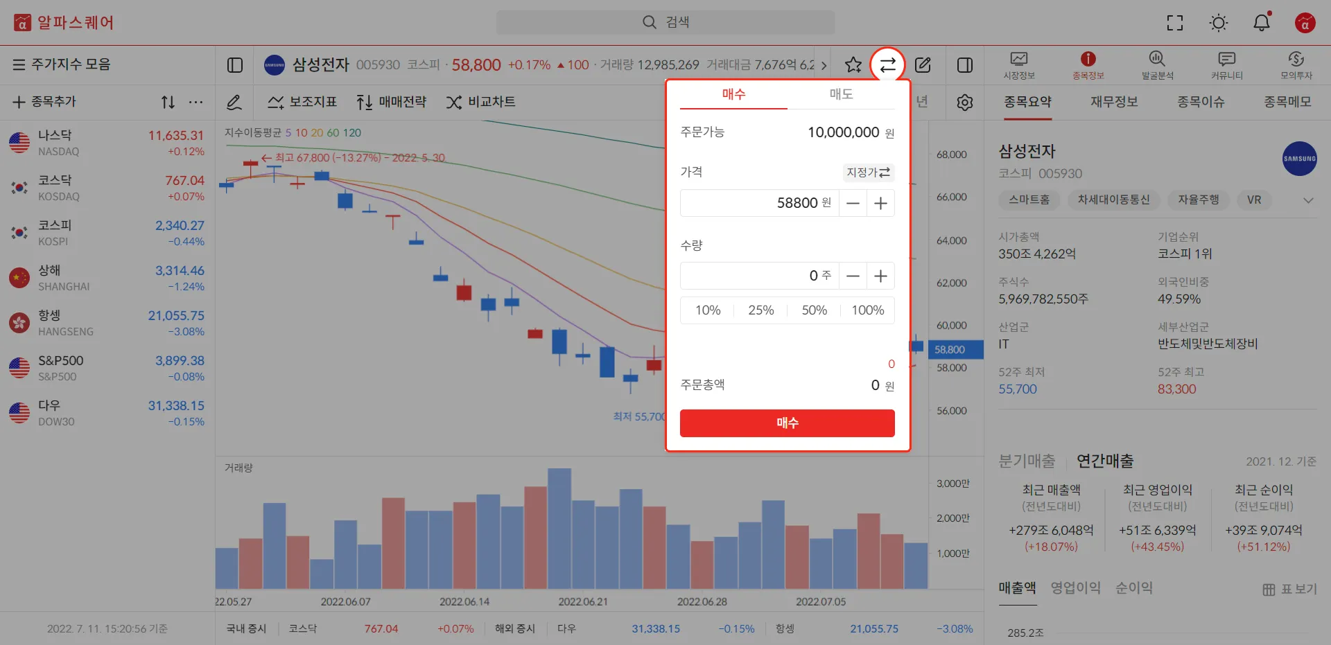This screenshot has height=645, width=1331.
Task: Click the 스마트홈 theme tag
Action: point(1029,200)
